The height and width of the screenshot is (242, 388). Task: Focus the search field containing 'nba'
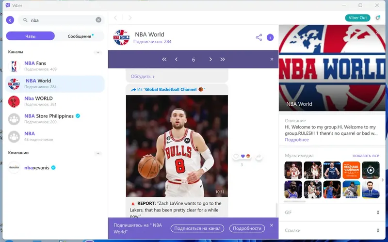click(x=62, y=20)
